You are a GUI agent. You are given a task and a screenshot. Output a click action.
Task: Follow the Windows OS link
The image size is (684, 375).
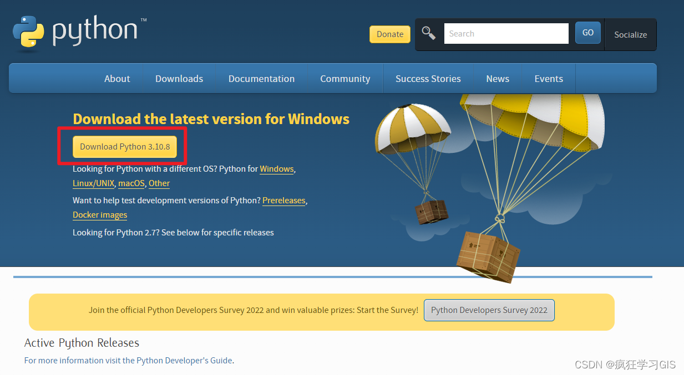[277, 169]
